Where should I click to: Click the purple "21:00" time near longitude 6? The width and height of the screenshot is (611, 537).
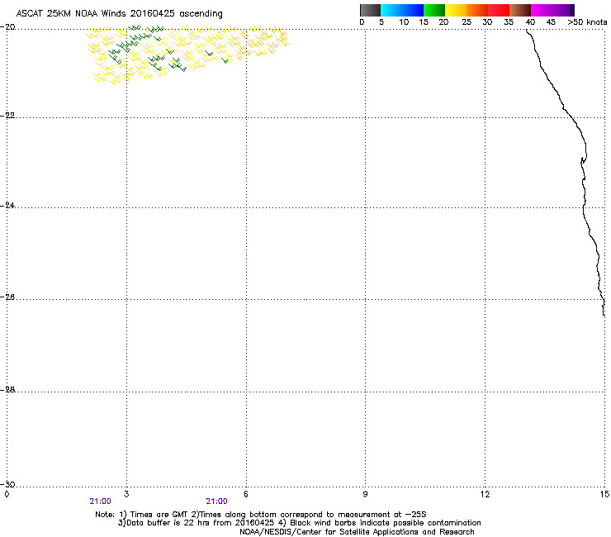tap(216, 501)
